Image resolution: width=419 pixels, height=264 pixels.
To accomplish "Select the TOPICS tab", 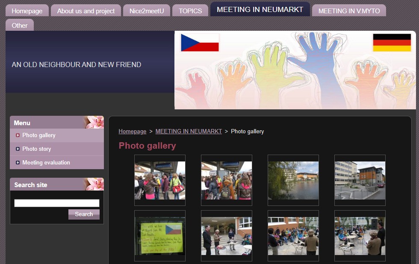I will [x=190, y=11].
